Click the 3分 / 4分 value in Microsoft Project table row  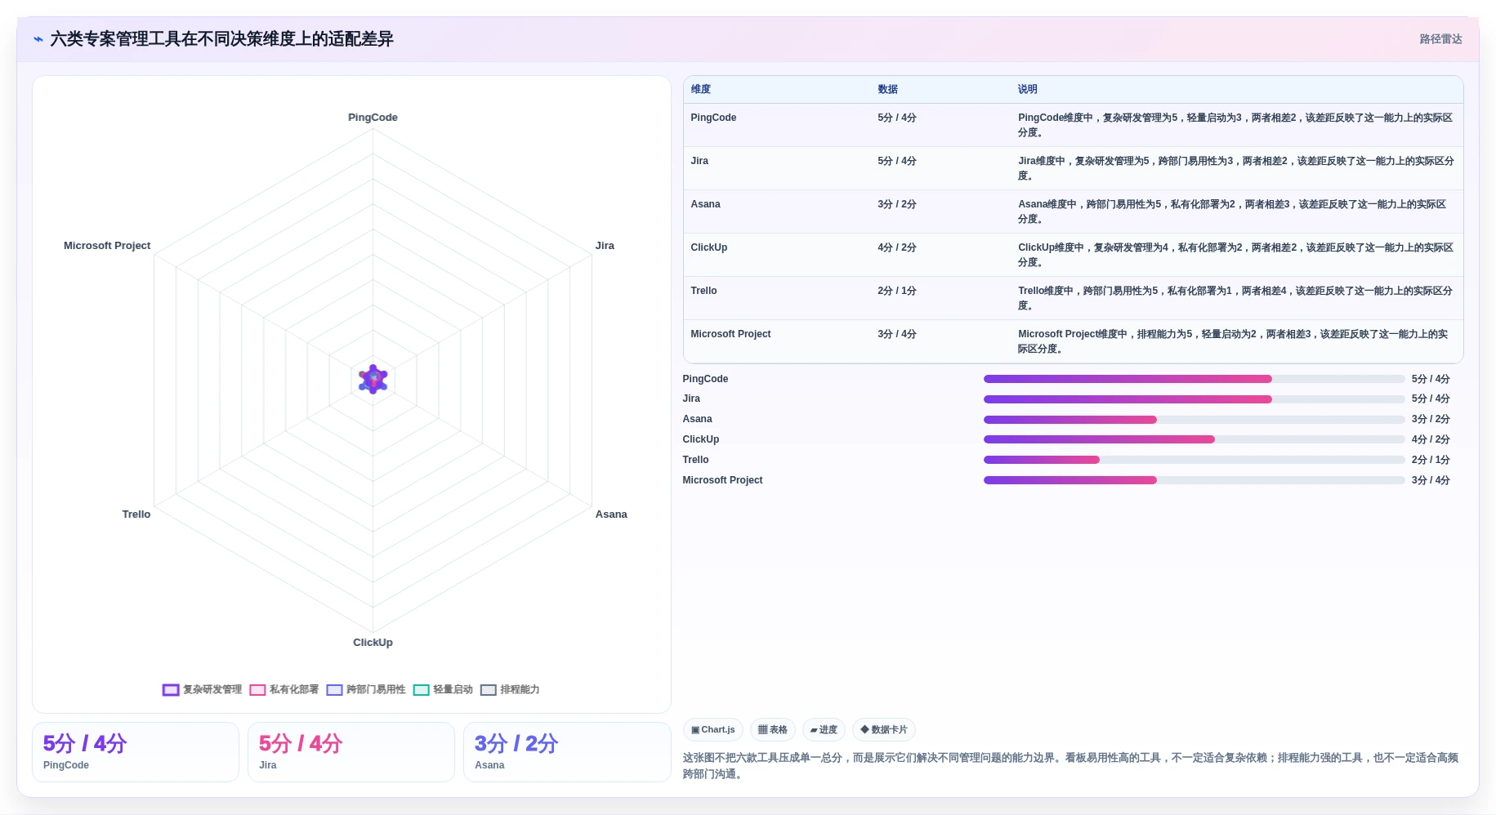tap(897, 334)
